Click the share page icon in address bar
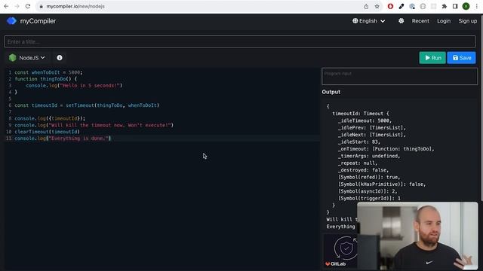 [366, 6]
